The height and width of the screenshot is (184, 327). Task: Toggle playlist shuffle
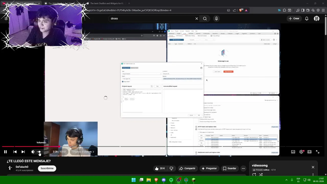coord(261,175)
